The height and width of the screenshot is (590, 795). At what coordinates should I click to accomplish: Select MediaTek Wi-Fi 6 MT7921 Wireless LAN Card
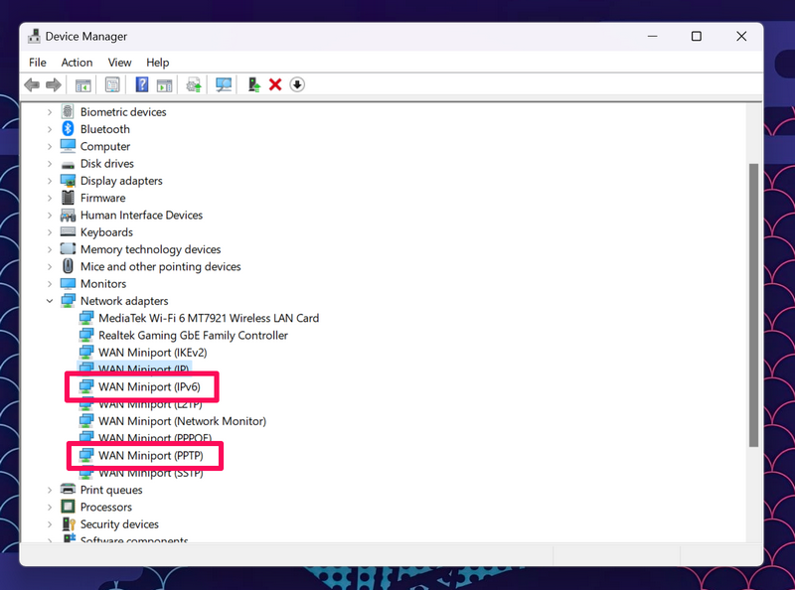click(x=209, y=318)
